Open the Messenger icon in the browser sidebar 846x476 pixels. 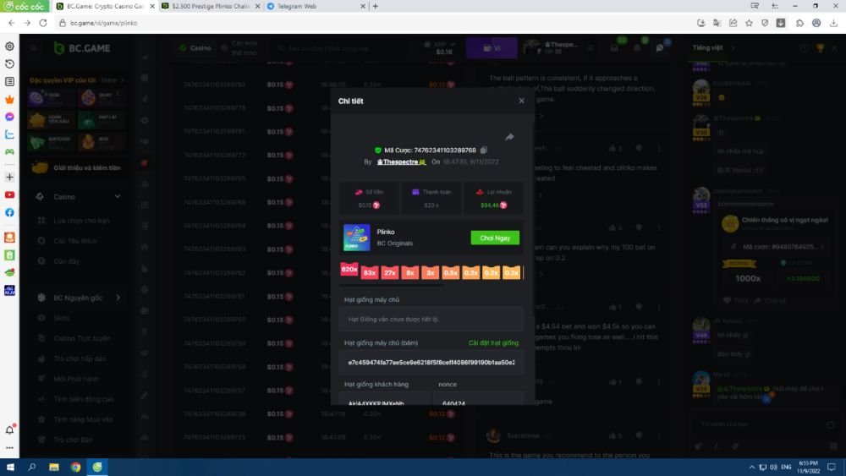9,117
